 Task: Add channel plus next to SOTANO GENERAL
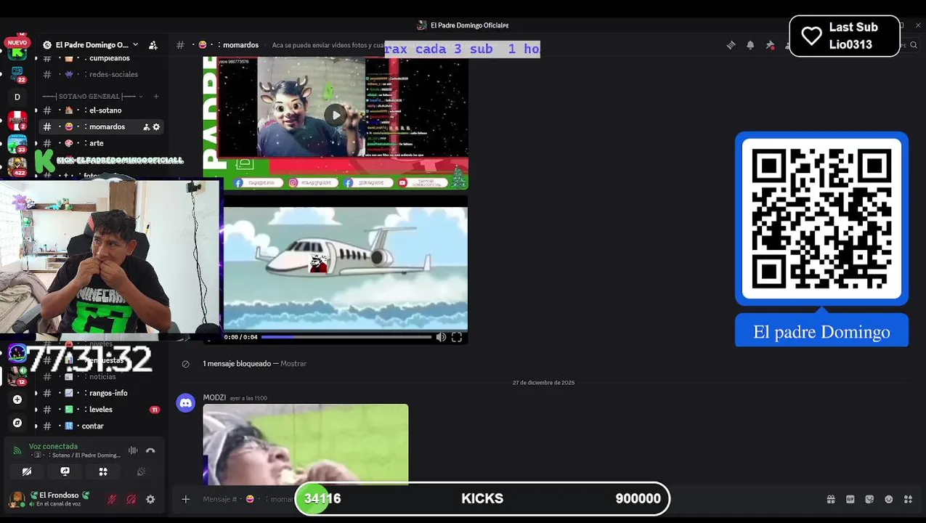[156, 96]
